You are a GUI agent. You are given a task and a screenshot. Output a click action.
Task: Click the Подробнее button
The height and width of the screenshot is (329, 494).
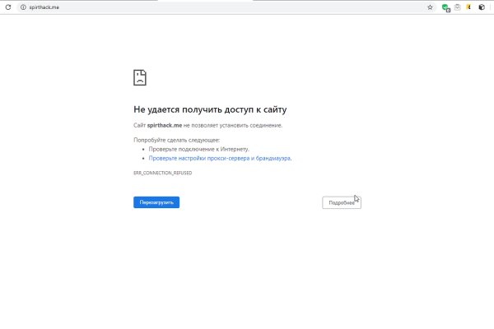(x=341, y=202)
